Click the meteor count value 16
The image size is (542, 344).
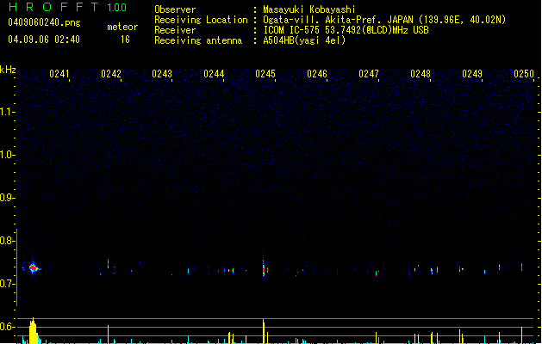tap(125, 40)
